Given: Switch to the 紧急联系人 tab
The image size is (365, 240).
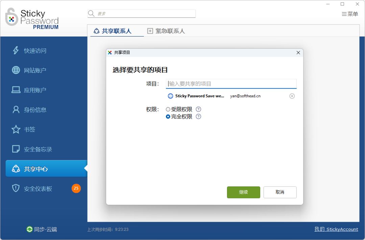Looking at the screenshot, I should [x=166, y=31].
